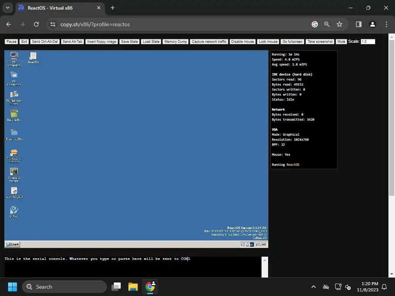Select the blue folder icon below Recycle Bin

click(14, 135)
